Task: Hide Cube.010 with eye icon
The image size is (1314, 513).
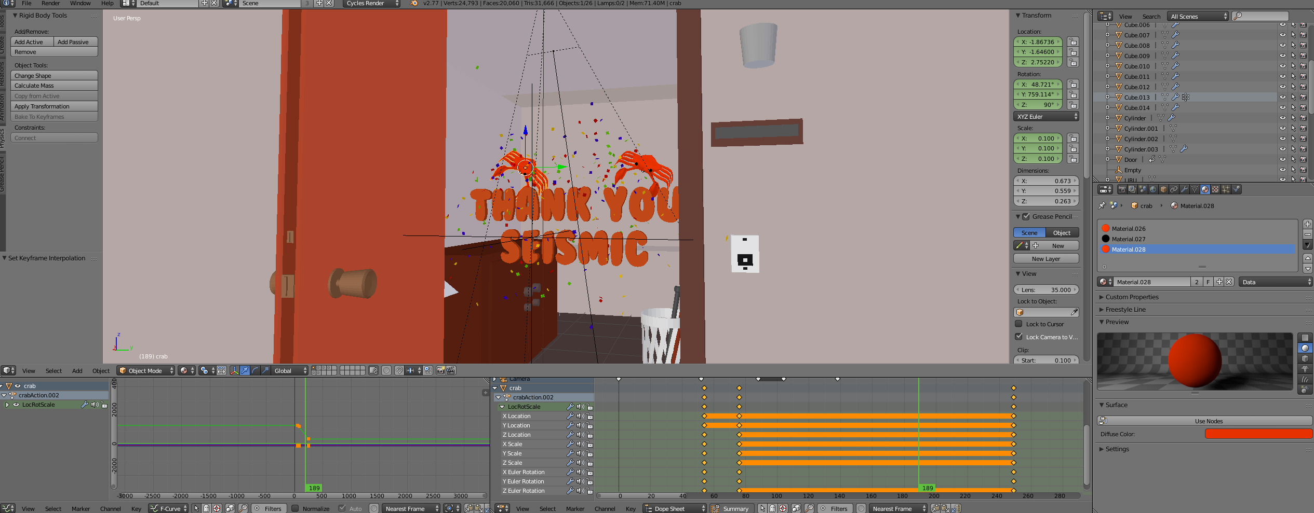Action: coord(1282,66)
